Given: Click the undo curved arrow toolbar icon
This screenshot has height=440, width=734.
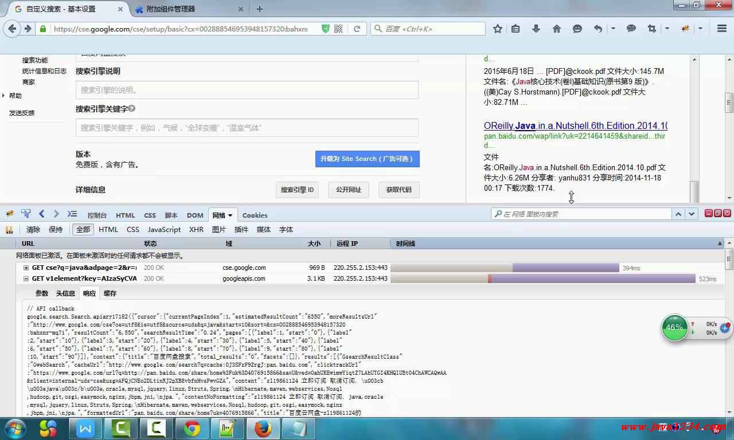Looking at the screenshot, I should click(598, 29).
